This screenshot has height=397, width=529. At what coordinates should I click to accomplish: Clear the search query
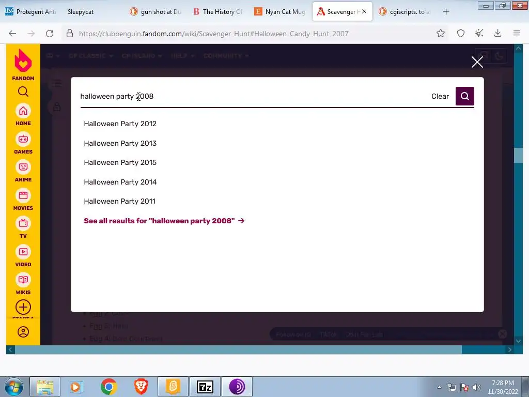point(440,96)
